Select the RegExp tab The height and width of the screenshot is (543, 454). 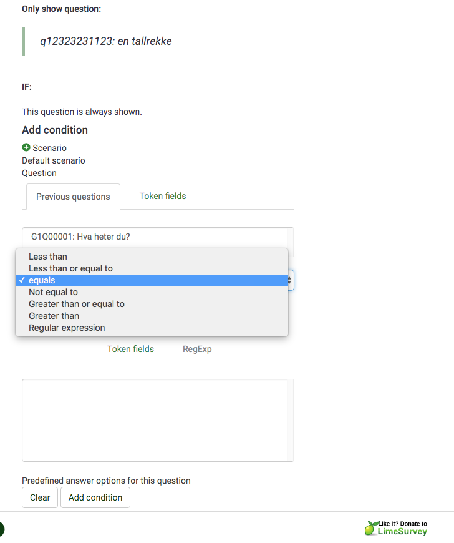(x=197, y=349)
